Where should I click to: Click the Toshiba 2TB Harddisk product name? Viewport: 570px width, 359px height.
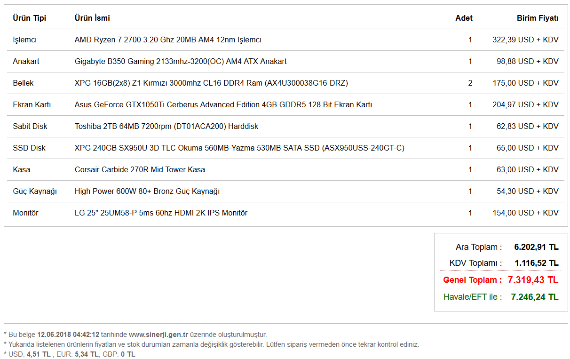(x=166, y=127)
